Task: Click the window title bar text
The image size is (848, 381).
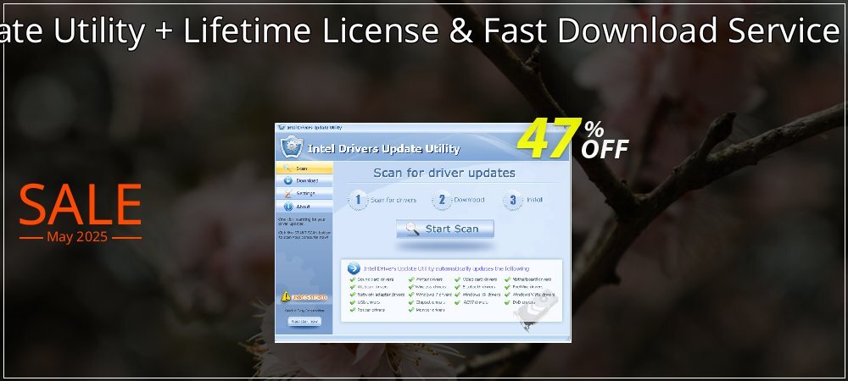Action: point(314,127)
